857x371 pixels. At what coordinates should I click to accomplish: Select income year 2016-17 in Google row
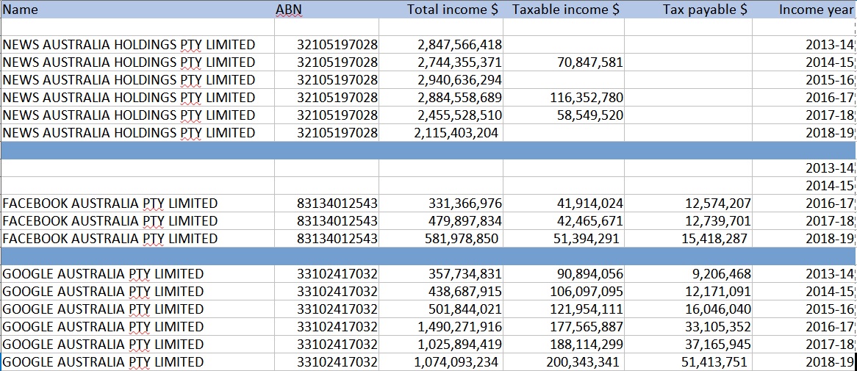point(803,327)
